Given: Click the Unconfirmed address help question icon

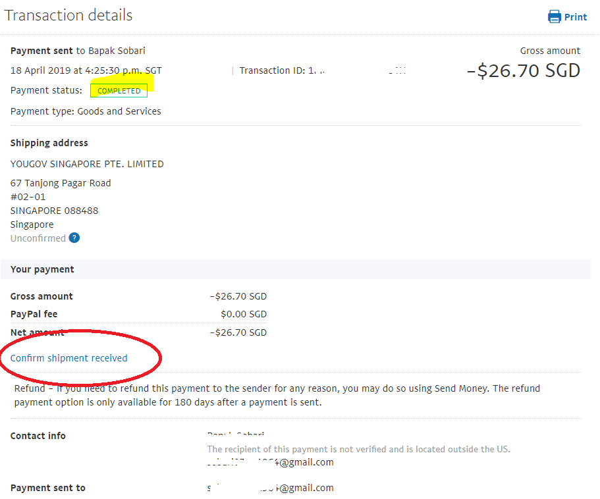Looking at the screenshot, I should [x=74, y=238].
